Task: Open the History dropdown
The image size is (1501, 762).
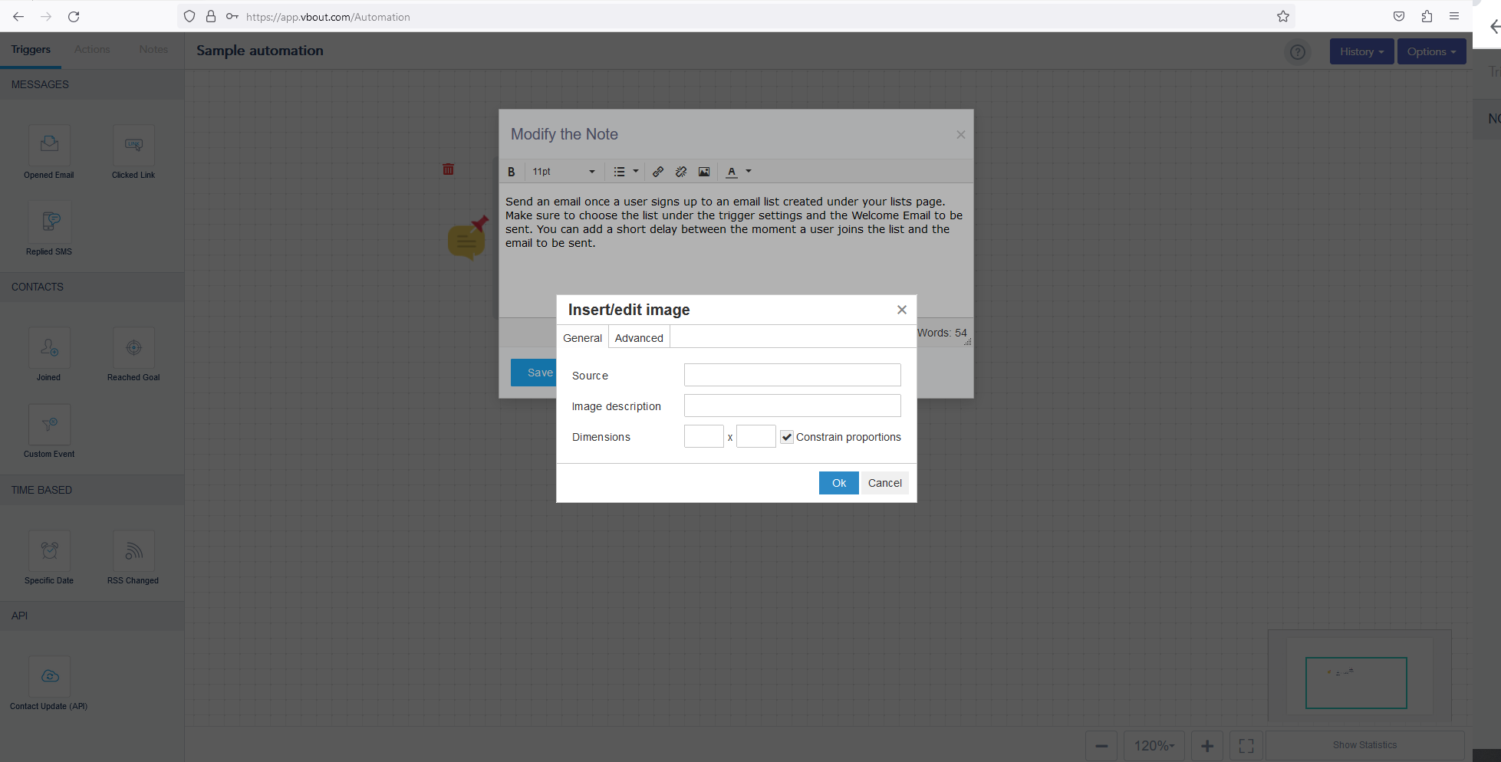Action: click(1361, 51)
